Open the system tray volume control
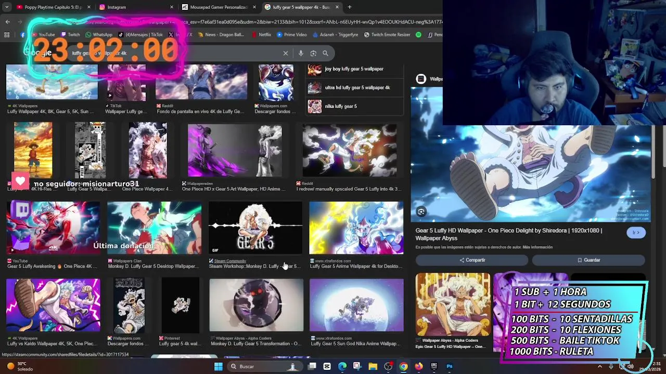 point(630,366)
